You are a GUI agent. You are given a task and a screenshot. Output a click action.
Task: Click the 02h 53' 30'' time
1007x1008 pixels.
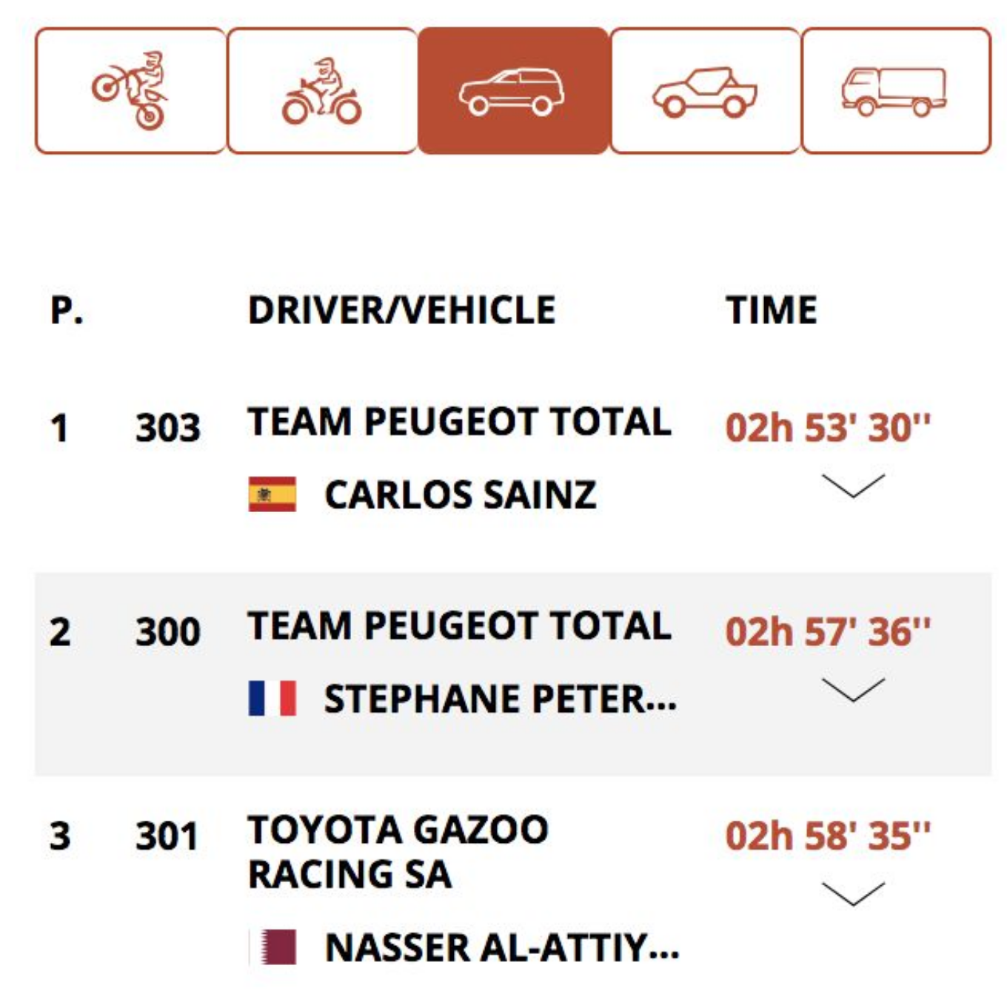[x=828, y=428]
